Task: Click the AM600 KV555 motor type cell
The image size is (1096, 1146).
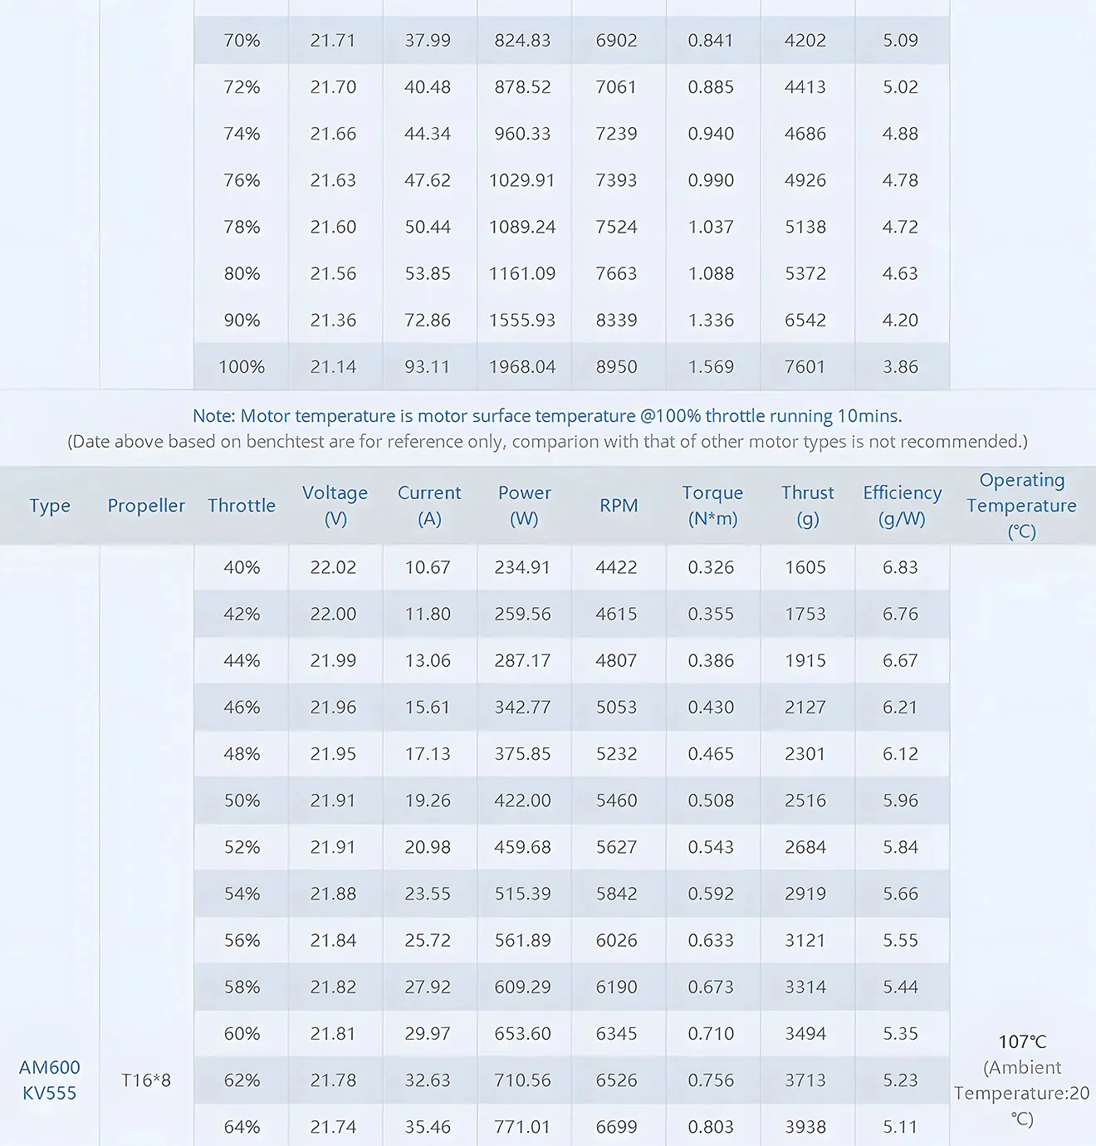Action: click(x=50, y=1080)
